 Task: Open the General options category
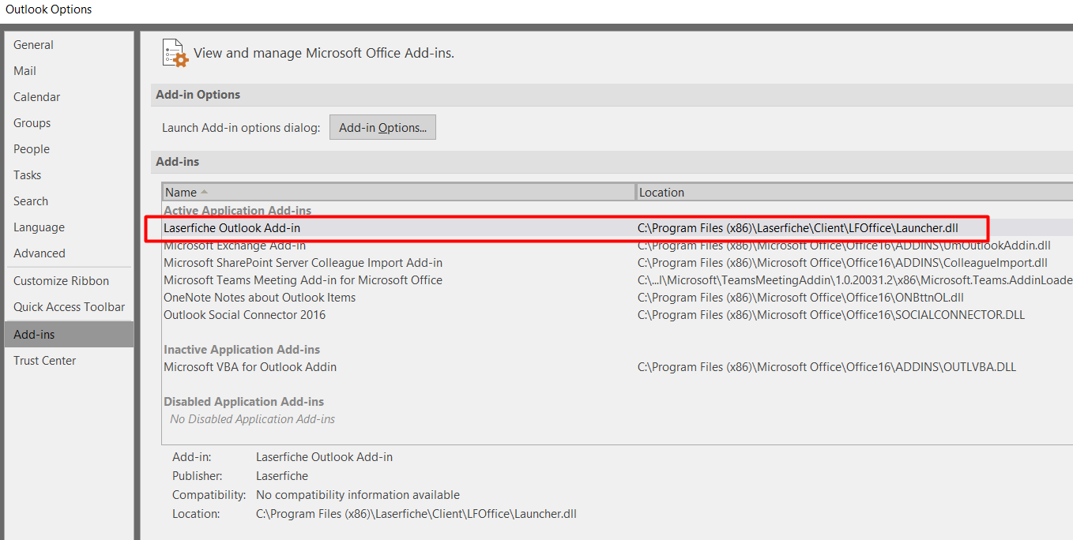click(x=69, y=45)
